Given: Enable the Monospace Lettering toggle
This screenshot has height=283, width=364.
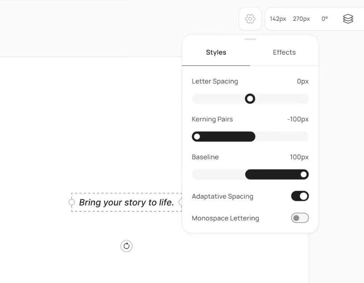Looking at the screenshot, I should 300,218.
